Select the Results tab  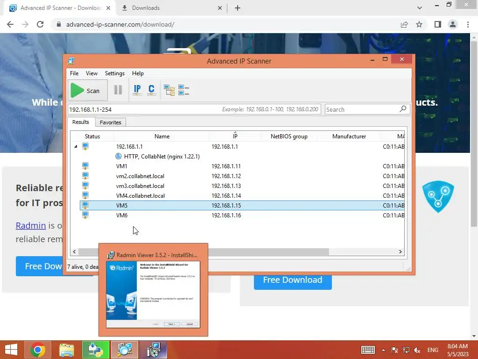(81, 122)
